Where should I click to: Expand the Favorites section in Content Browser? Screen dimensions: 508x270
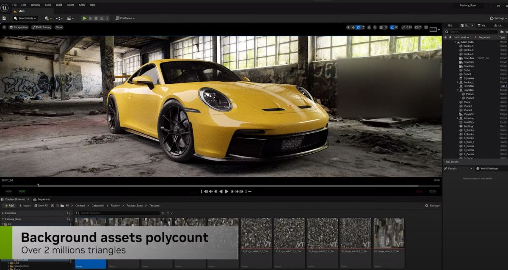pos(3,213)
